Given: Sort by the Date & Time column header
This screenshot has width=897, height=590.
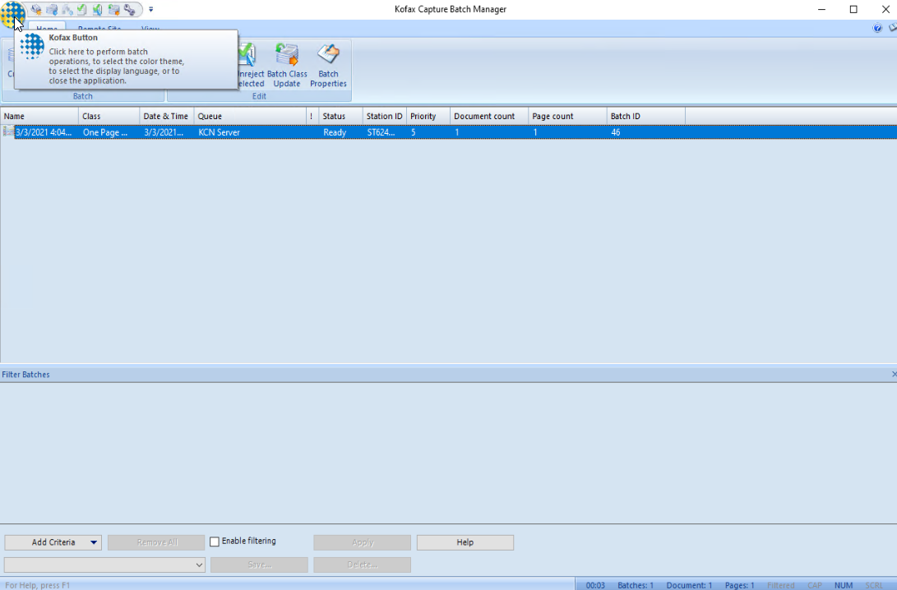Looking at the screenshot, I should click(167, 116).
